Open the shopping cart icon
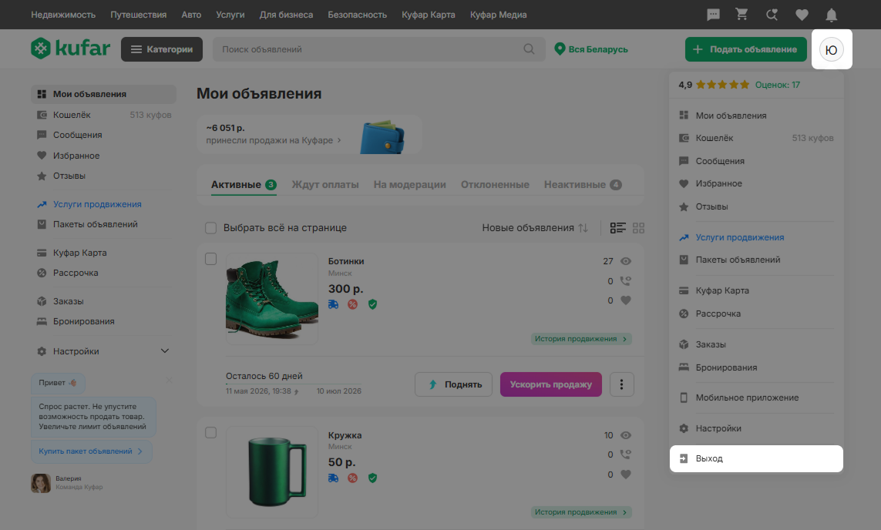 click(x=741, y=15)
